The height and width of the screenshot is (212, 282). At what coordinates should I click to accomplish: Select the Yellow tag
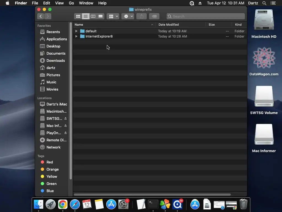pyautogui.click(x=52, y=177)
